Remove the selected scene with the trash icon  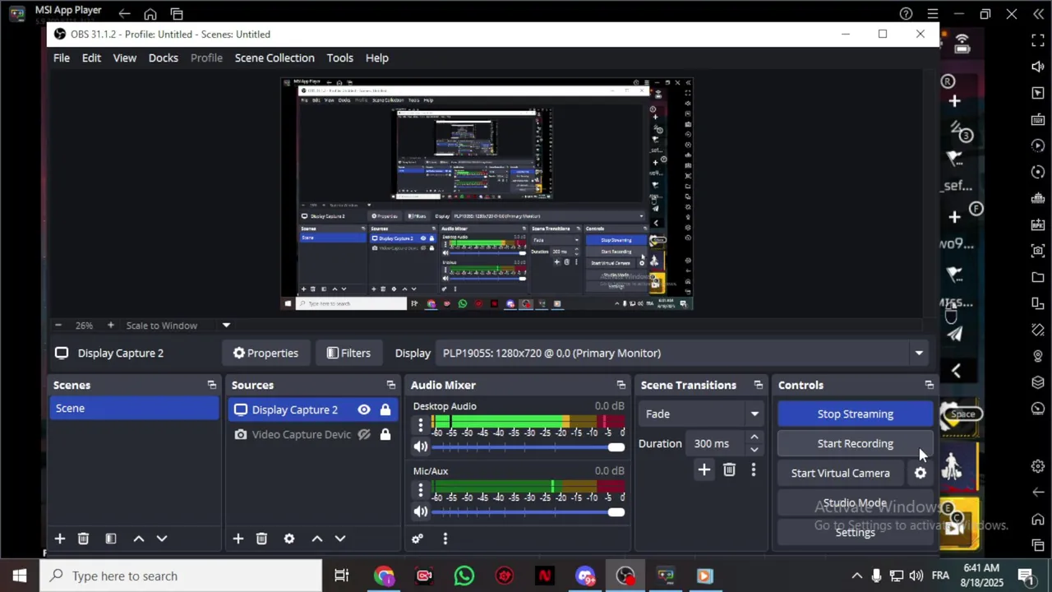tap(83, 539)
